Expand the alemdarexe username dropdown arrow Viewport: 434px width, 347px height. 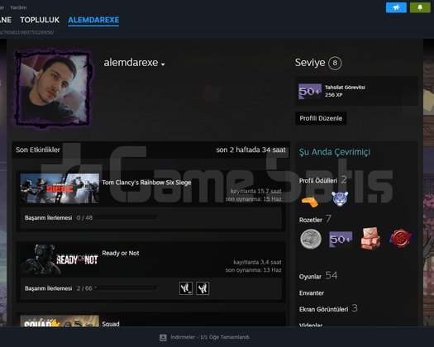point(163,64)
